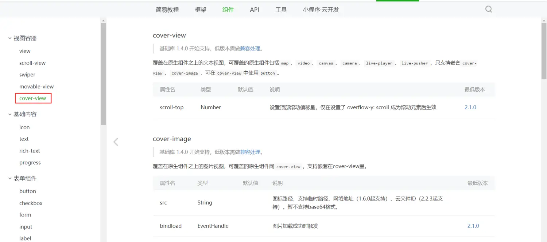Open text component in sidebar
This screenshot has height=242, width=547.
coord(24,139)
